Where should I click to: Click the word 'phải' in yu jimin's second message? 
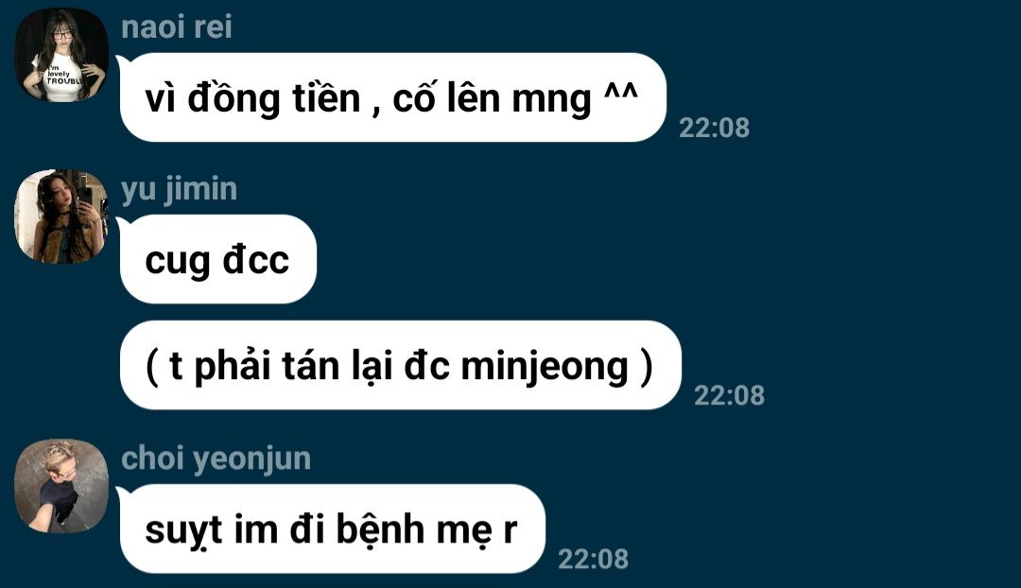[232, 367]
